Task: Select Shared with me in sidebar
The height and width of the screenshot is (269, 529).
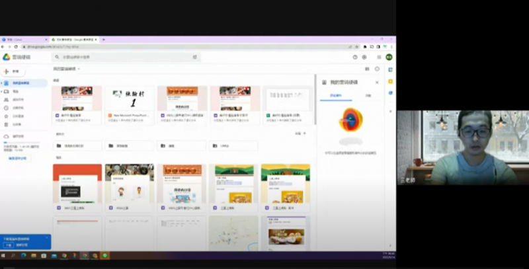Action: click(17, 99)
